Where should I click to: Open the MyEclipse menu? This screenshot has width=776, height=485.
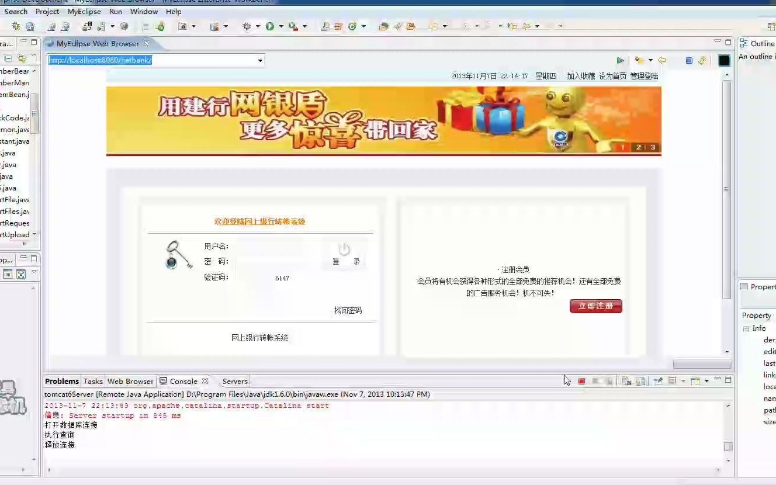click(84, 11)
